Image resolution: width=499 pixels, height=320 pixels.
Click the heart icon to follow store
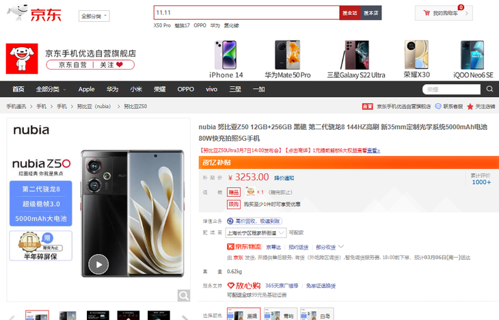120,65
